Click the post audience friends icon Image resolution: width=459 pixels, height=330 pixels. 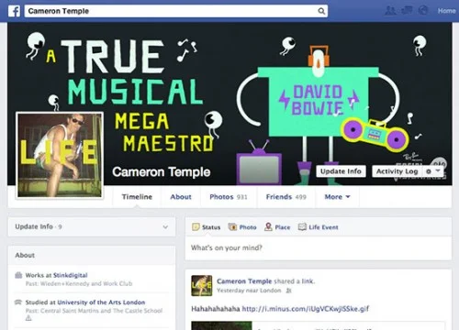click(288, 291)
